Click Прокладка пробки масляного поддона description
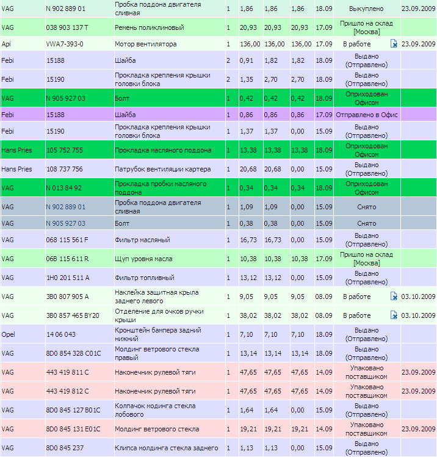 pyautogui.click(x=161, y=188)
